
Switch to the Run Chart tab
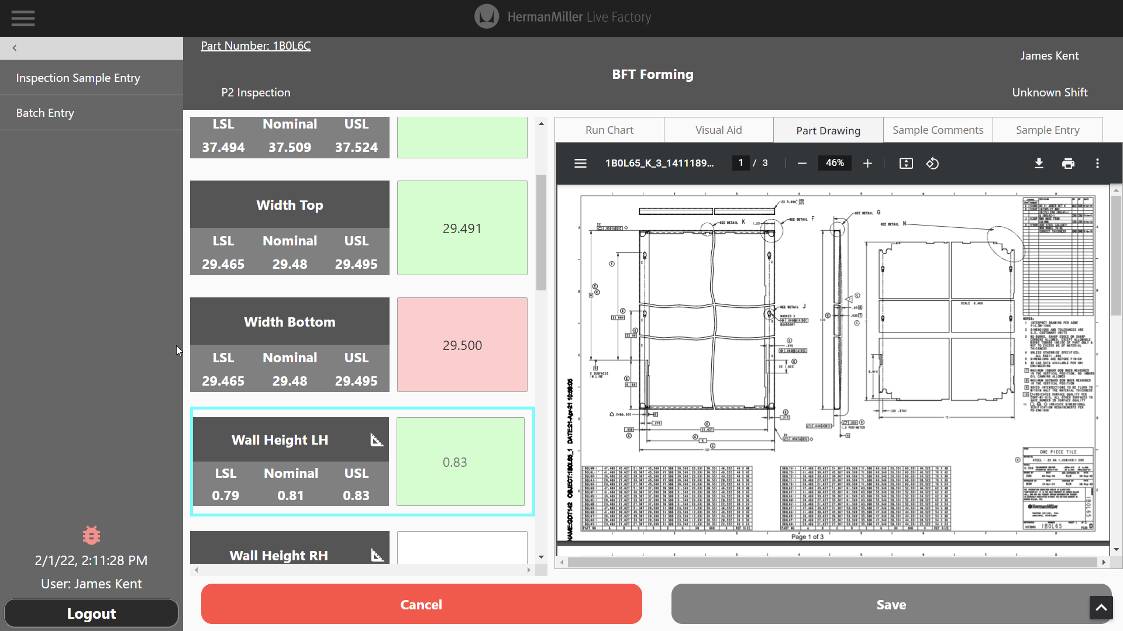click(609, 130)
